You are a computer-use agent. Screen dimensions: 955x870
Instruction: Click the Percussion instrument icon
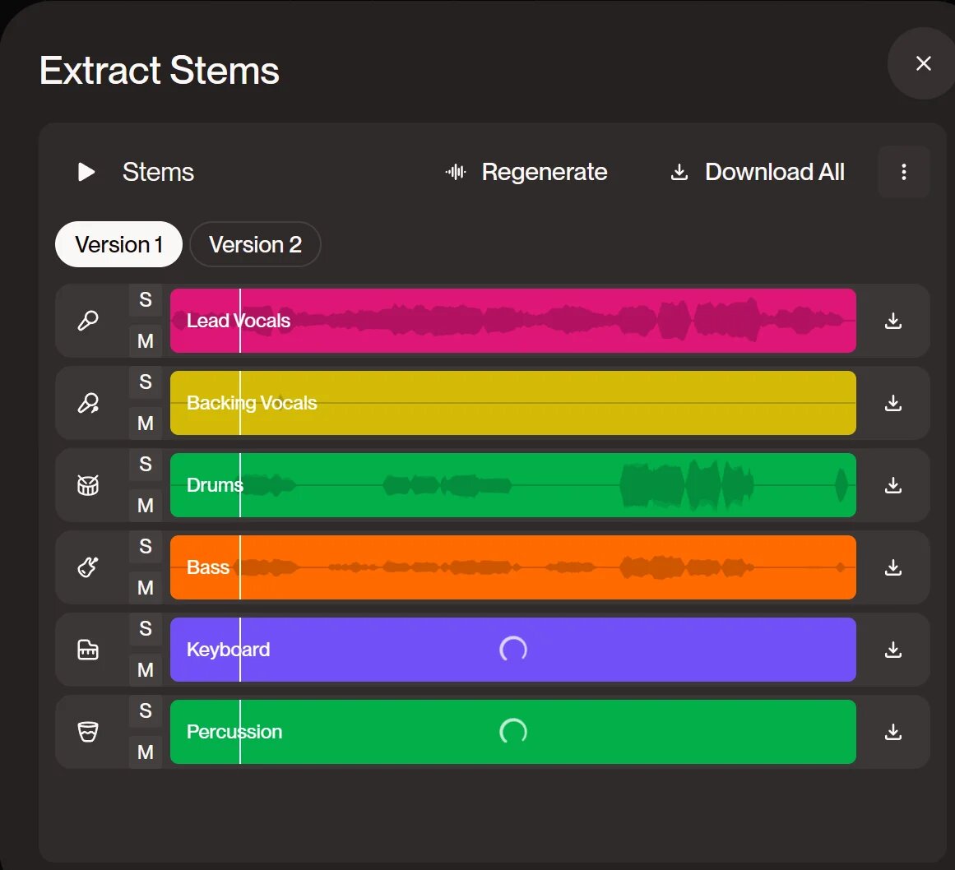[x=88, y=732]
